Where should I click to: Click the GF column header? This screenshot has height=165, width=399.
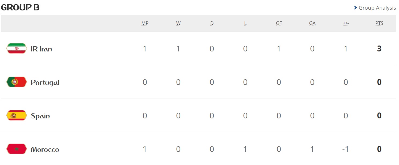coord(279,23)
